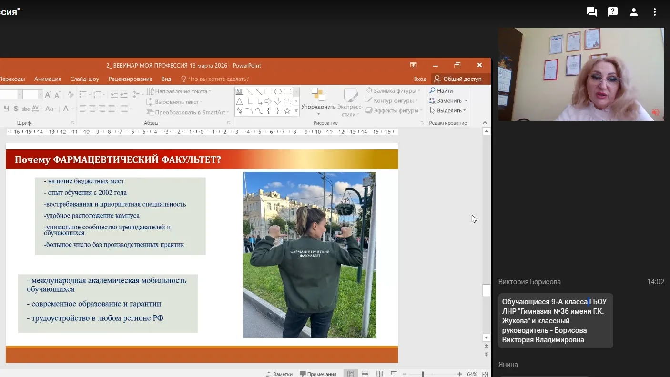The height and width of the screenshot is (377, 670).
Task: Click the 'What do you want to do' search field
Action: [218, 79]
